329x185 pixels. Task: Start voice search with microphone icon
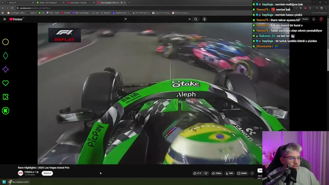(x=204, y=19)
